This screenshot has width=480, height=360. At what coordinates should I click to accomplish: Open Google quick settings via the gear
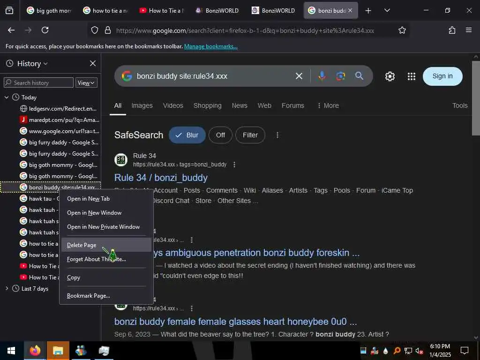(x=390, y=76)
